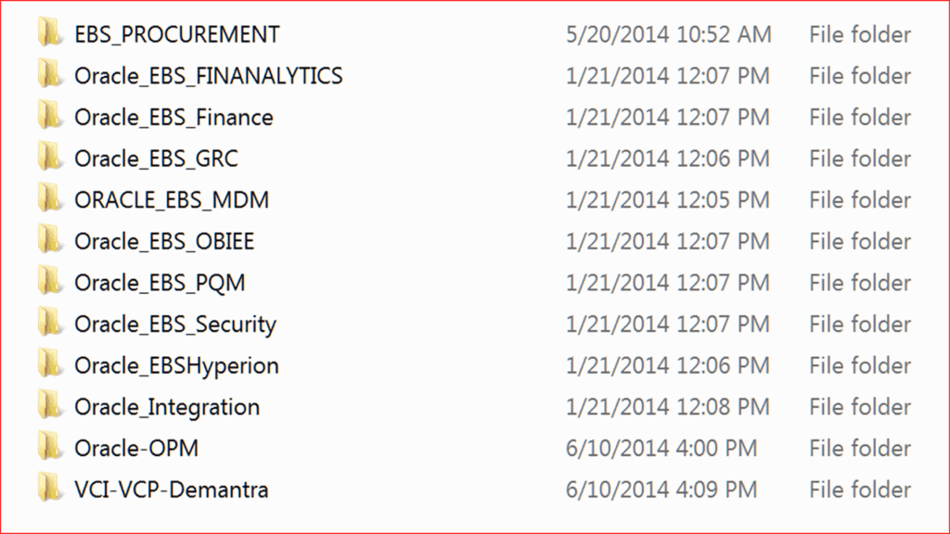The height and width of the screenshot is (534, 950).
Task: Click the Oracle_EBS_OBIEE folder icon
Action: [x=49, y=241]
